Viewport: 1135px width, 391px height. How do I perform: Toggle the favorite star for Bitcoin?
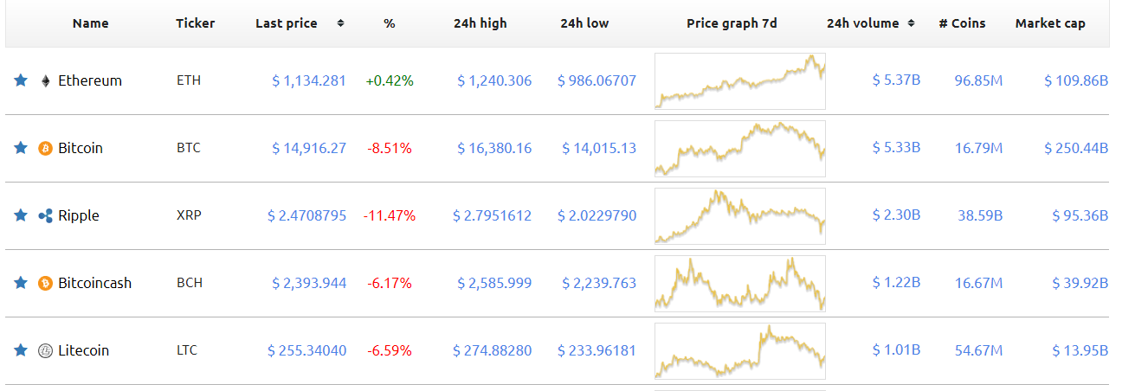click(x=21, y=148)
